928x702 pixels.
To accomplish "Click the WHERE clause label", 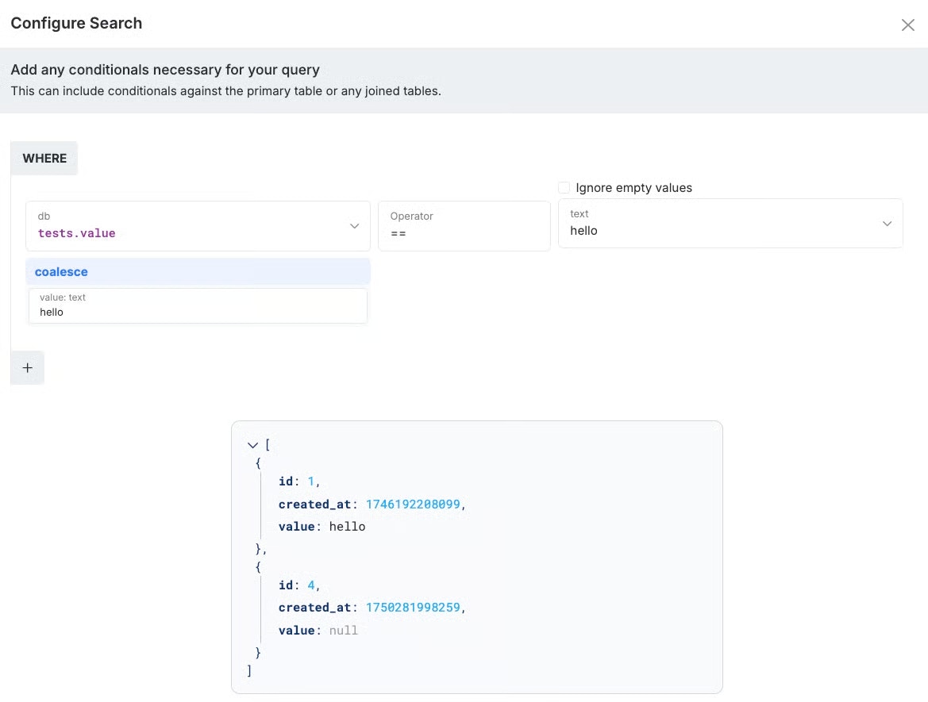I will coord(44,159).
